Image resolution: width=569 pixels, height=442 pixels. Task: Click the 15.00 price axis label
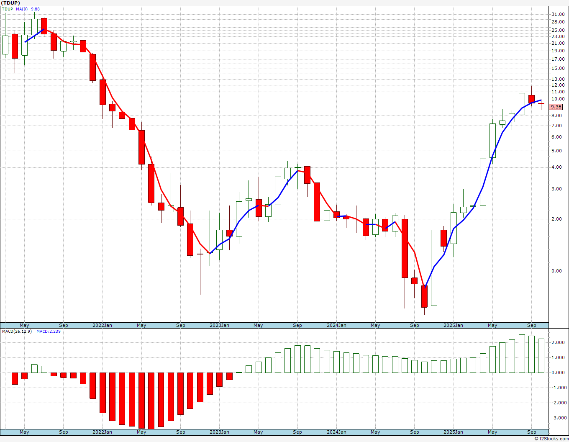(559, 68)
